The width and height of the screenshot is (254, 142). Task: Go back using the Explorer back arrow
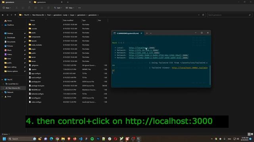point(3,15)
